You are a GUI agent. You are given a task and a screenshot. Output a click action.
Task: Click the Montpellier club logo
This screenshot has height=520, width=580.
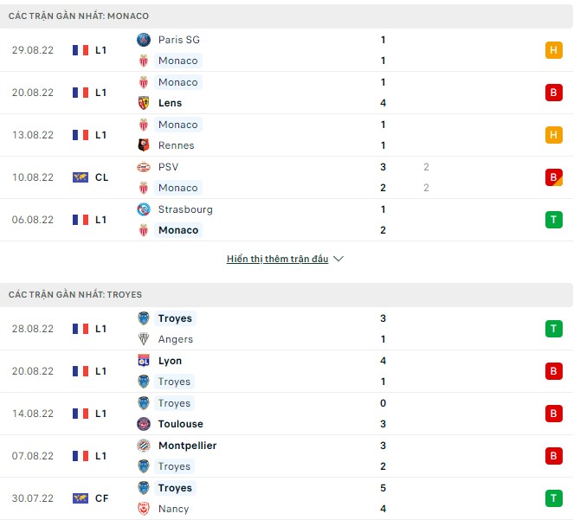coord(144,446)
